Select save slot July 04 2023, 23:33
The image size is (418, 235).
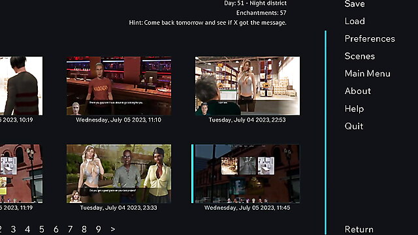pos(119,174)
